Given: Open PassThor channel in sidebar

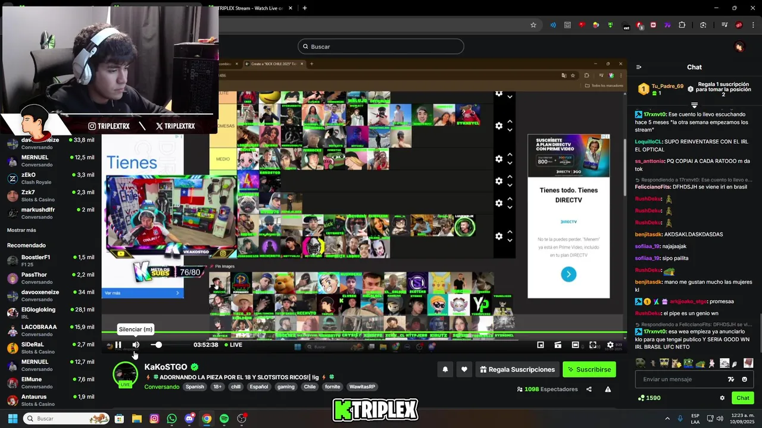Looking at the screenshot, I should tap(51, 278).
